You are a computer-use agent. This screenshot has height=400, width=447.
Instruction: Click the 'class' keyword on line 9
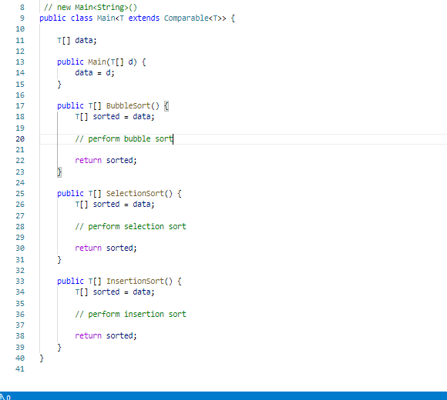(x=82, y=18)
